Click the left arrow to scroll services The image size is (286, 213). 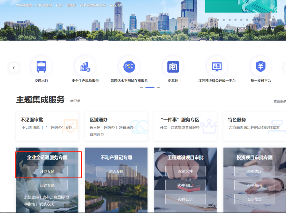[x=14, y=68]
